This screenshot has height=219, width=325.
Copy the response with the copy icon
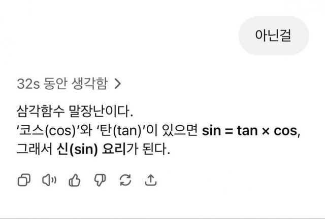click(x=23, y=179)
